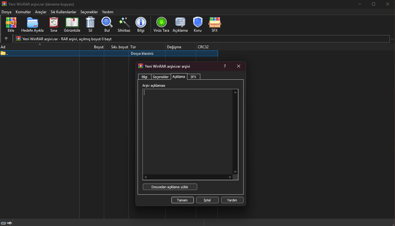This screenshot has height=226, width=395.
Task: Close the archive properties dialog
Action: [239, 66]
